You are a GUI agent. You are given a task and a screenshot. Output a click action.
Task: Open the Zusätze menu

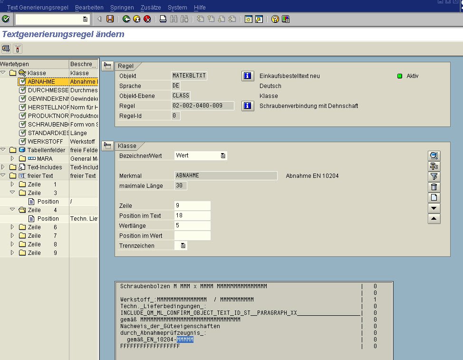click(x=151, y=8)
